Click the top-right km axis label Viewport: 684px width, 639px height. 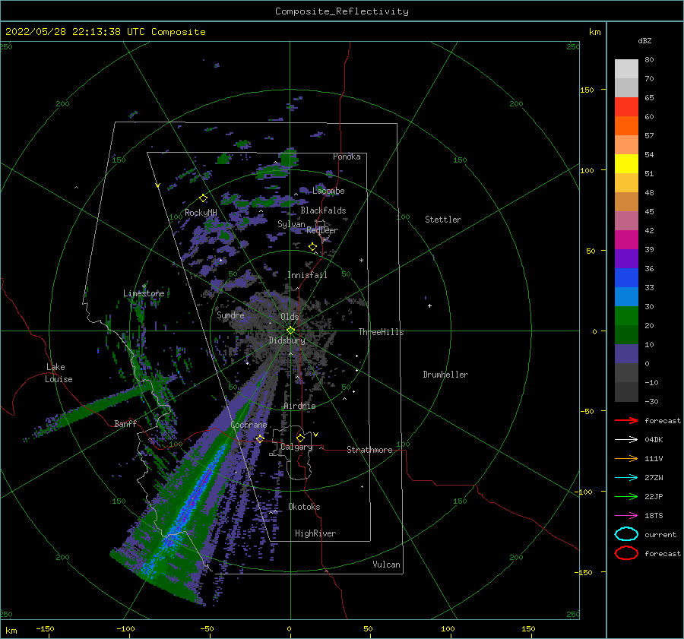(x=594, y=32)
